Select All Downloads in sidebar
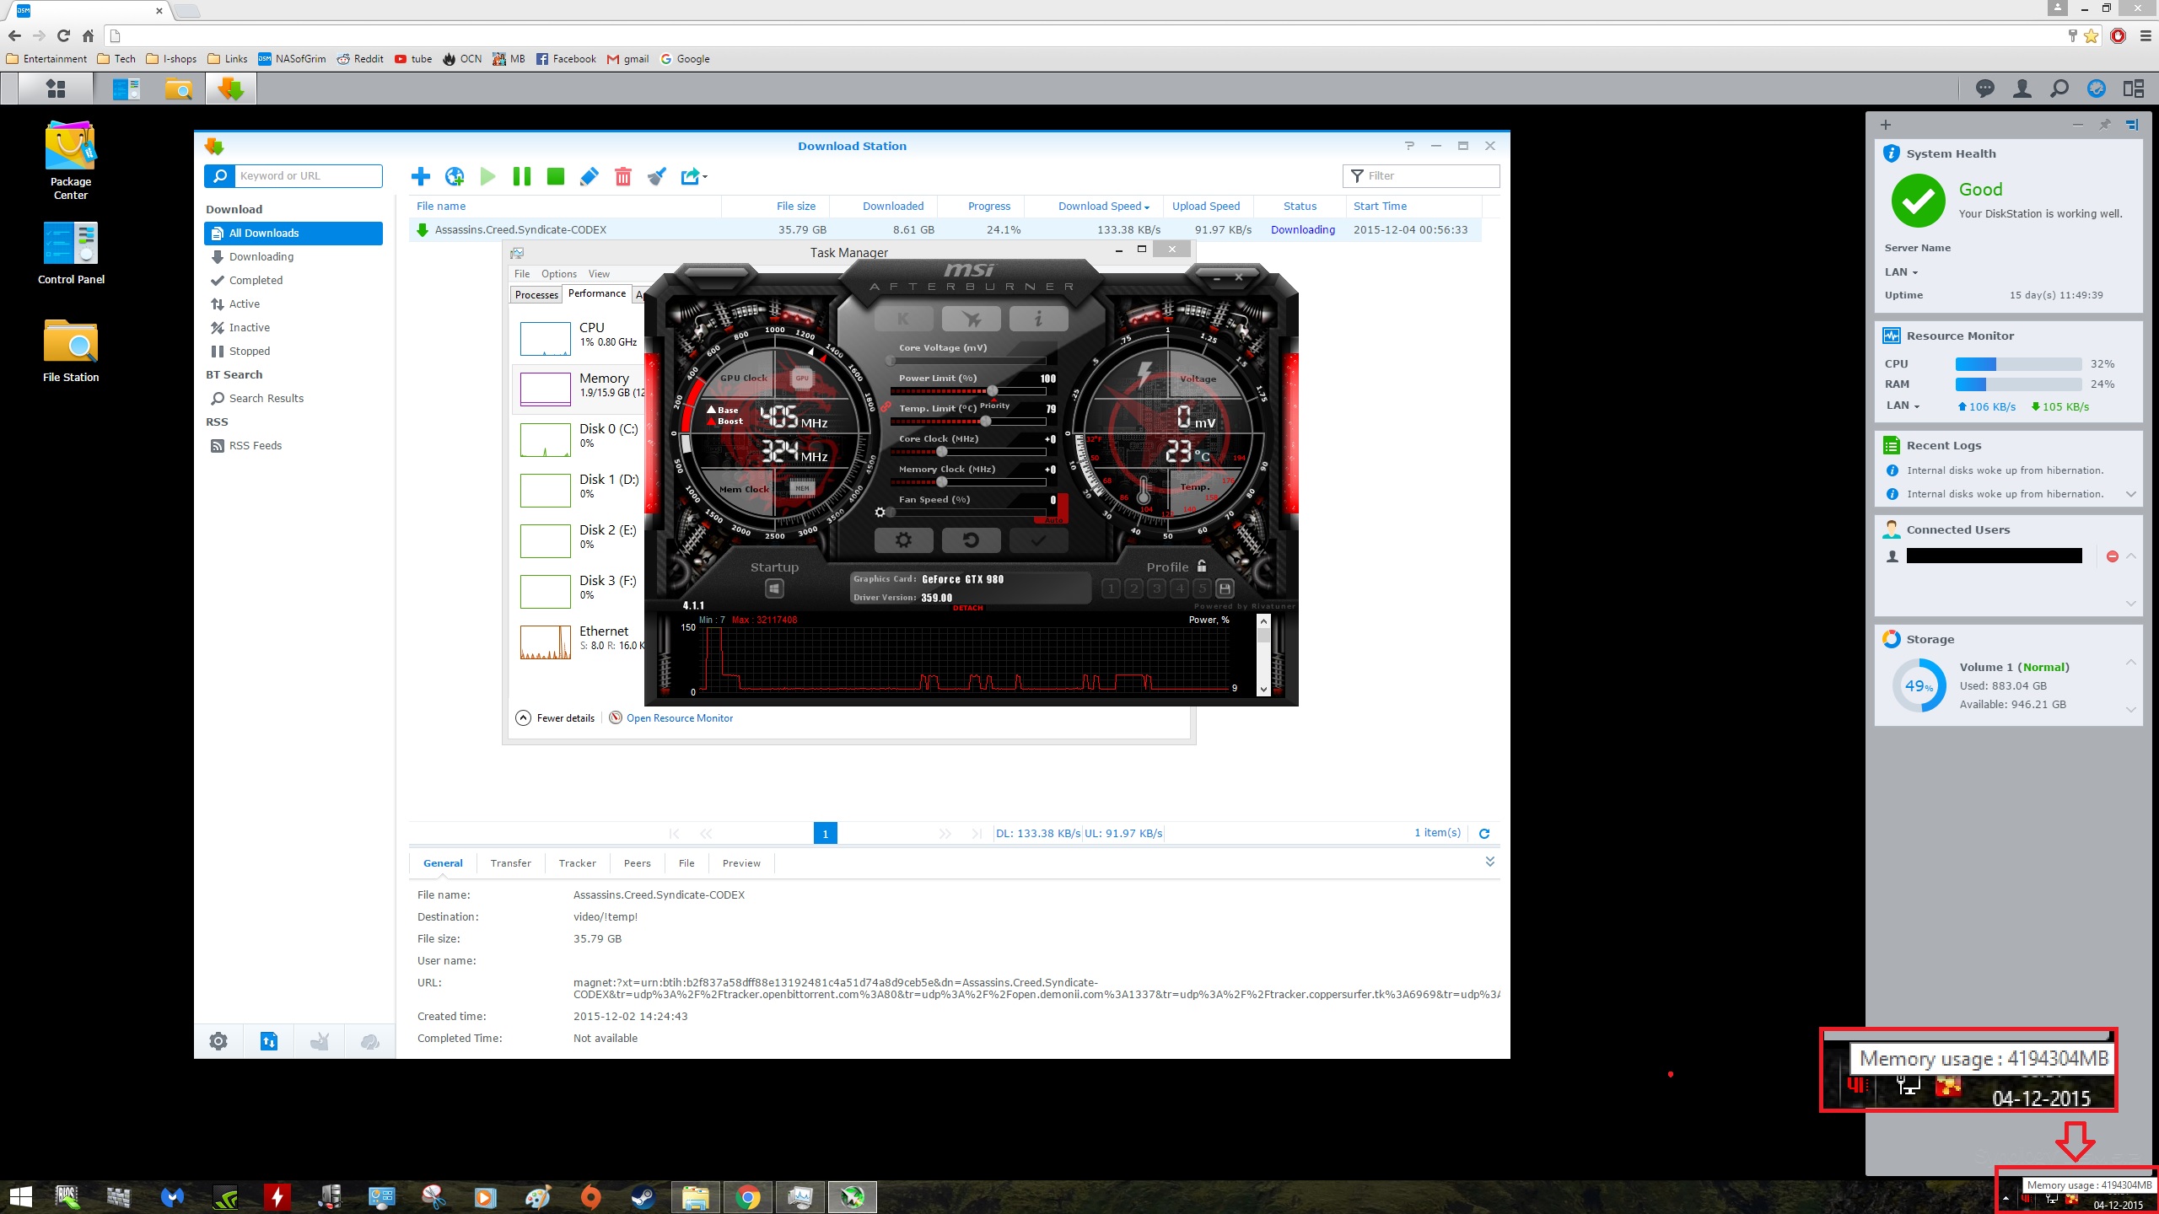 [293, 234]
